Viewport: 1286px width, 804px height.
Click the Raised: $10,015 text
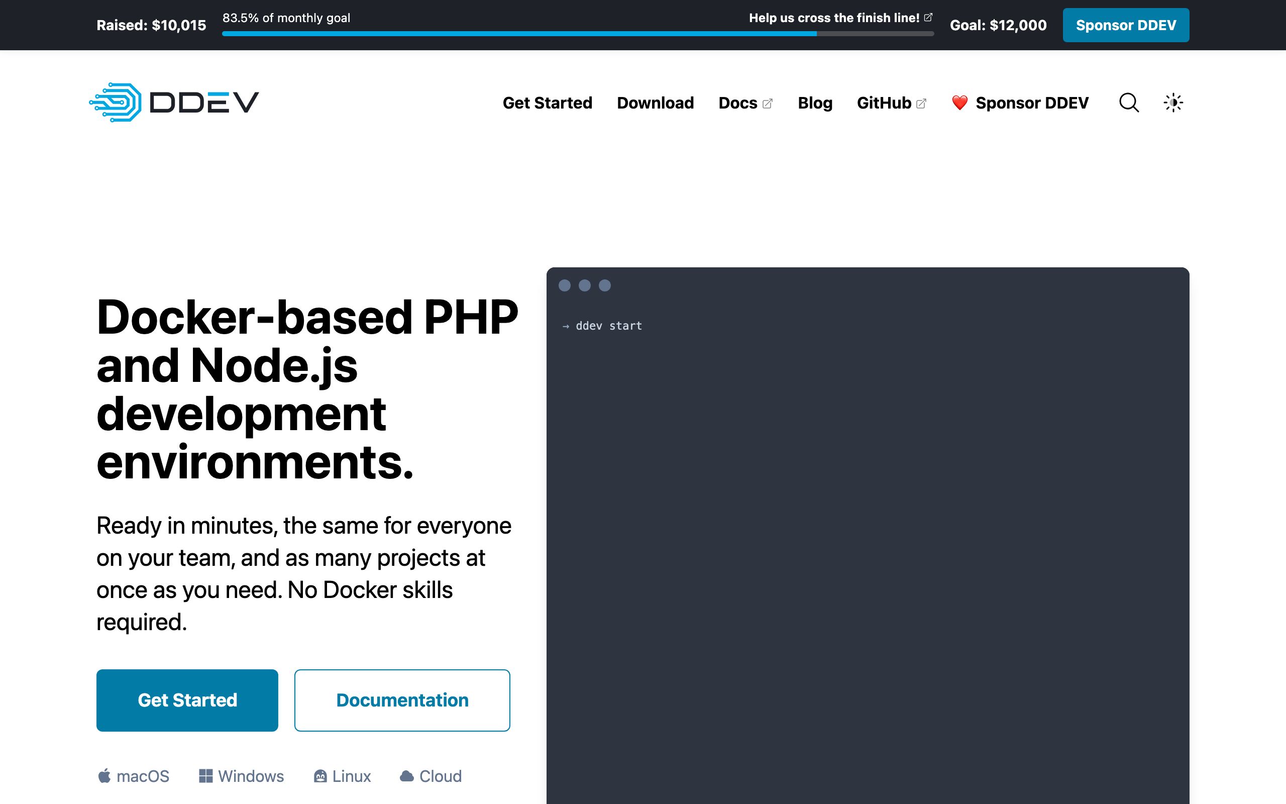tap(151, 25)
